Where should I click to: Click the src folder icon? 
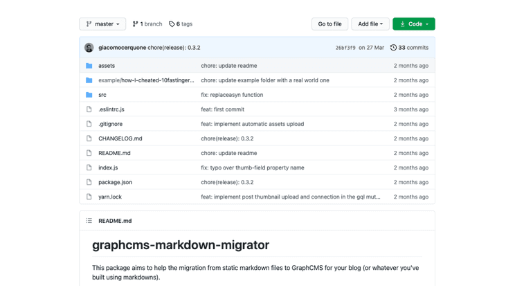(x=89, y=95)
